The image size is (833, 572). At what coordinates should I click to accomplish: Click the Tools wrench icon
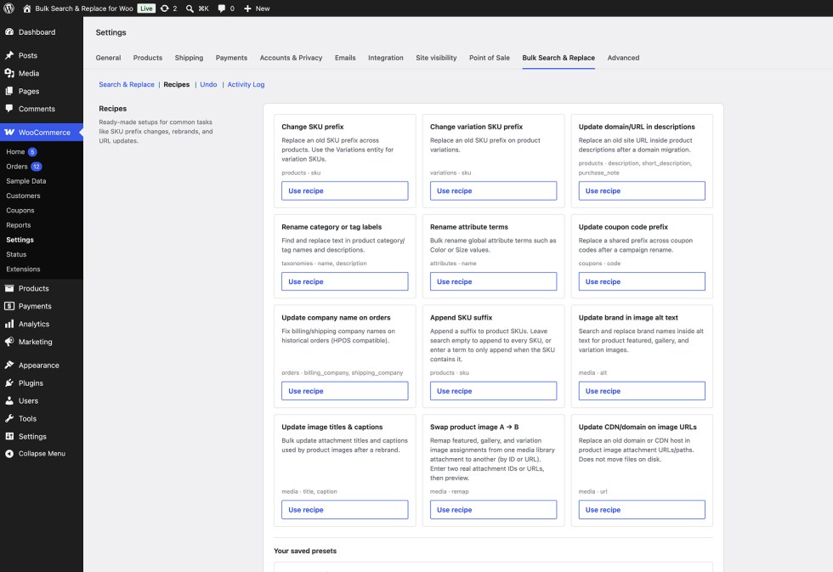click(x=9, y=418)
